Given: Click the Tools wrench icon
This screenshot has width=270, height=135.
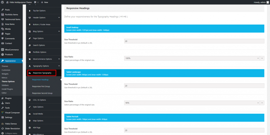Looking at the screenshot, I should click(x=3, y=108).
